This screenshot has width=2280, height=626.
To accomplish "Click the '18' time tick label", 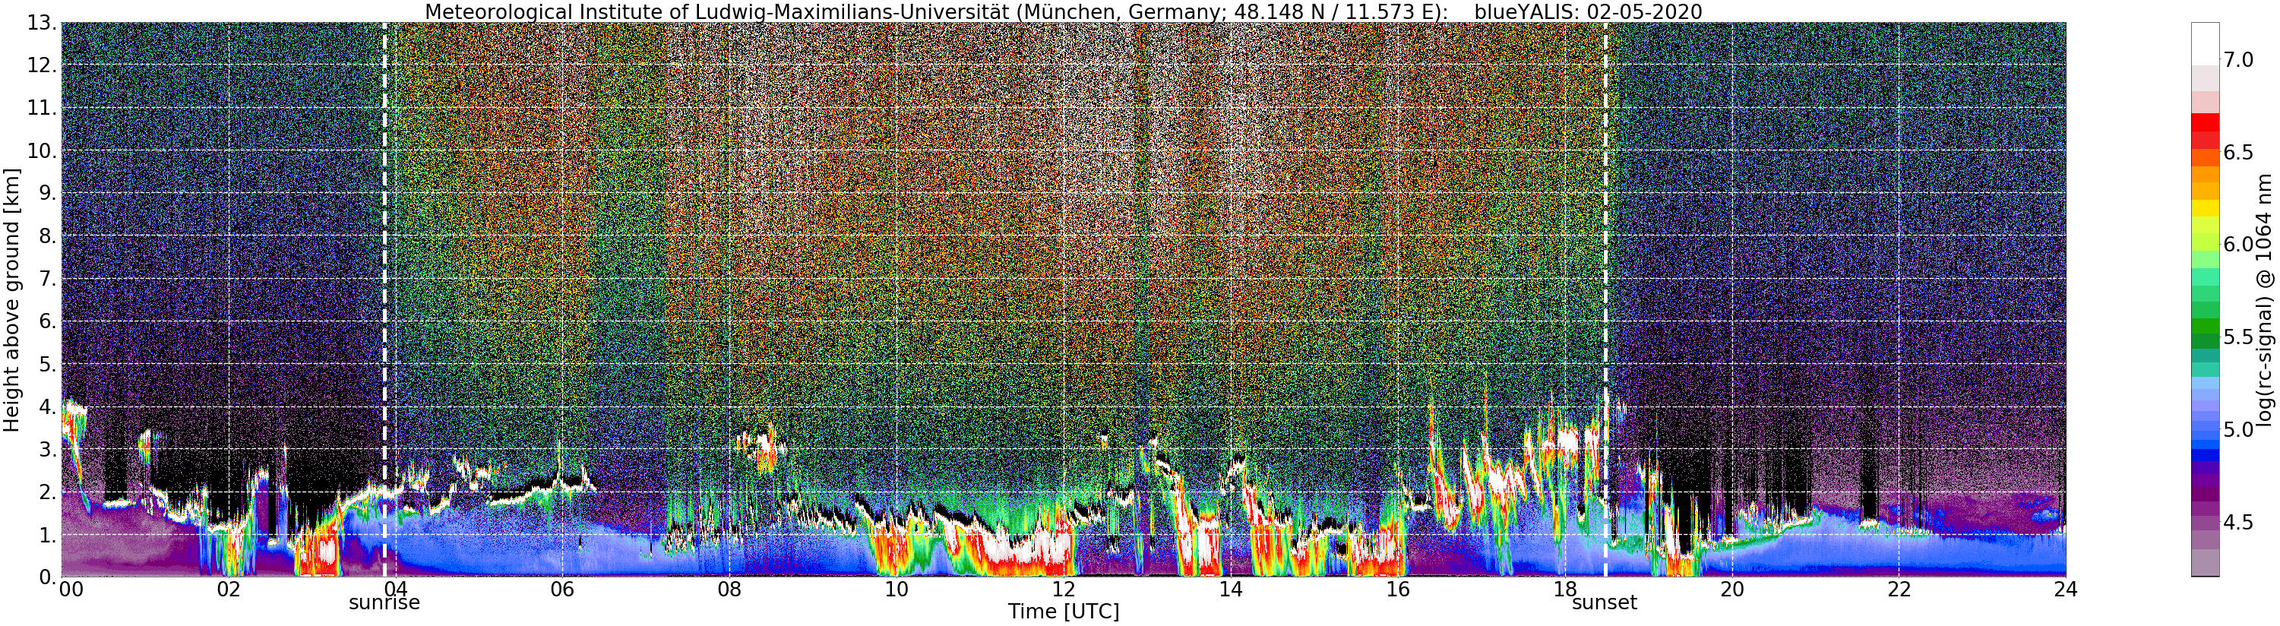I will pos(1564,590).
